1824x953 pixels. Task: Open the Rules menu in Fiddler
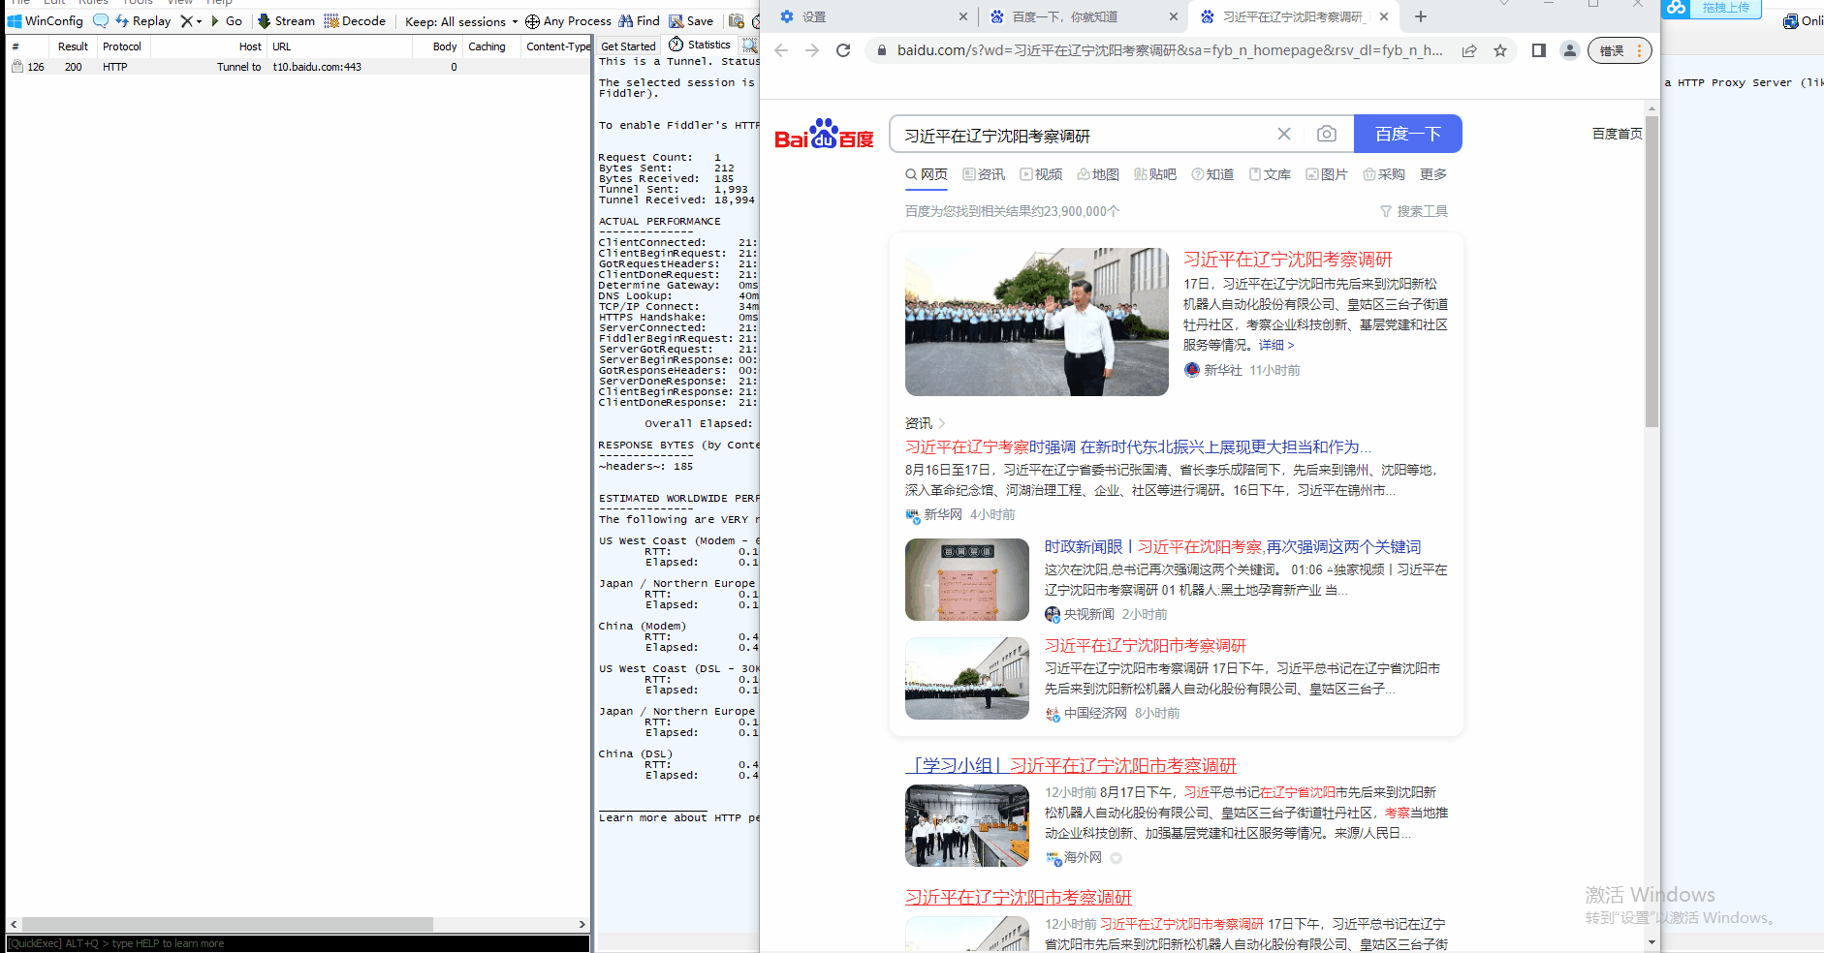pos(93,3)
